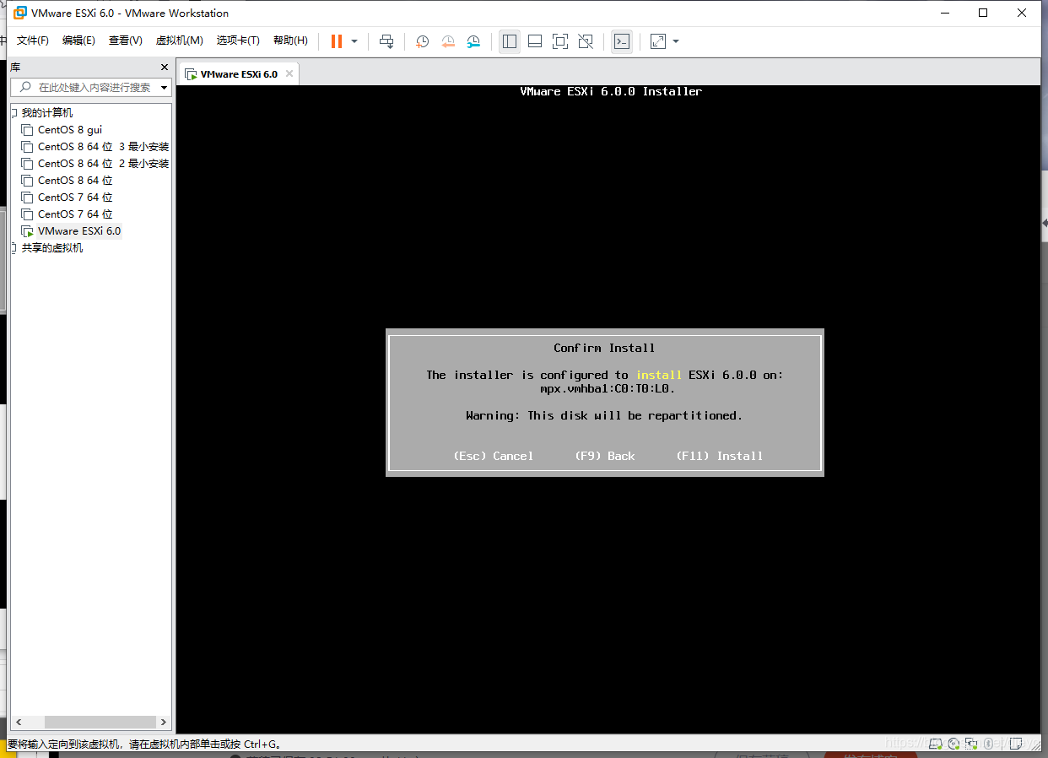Click the Send Ctrl+Alt+Del toolbar icon

click(386, 41)
